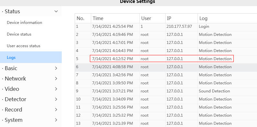Expand the Detector settings chevron

coord(56,99)
